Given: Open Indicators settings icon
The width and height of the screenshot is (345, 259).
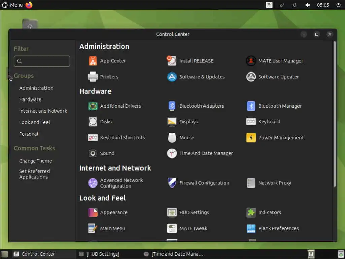Looking at the screenshot, I should click(x=251, y=212).
